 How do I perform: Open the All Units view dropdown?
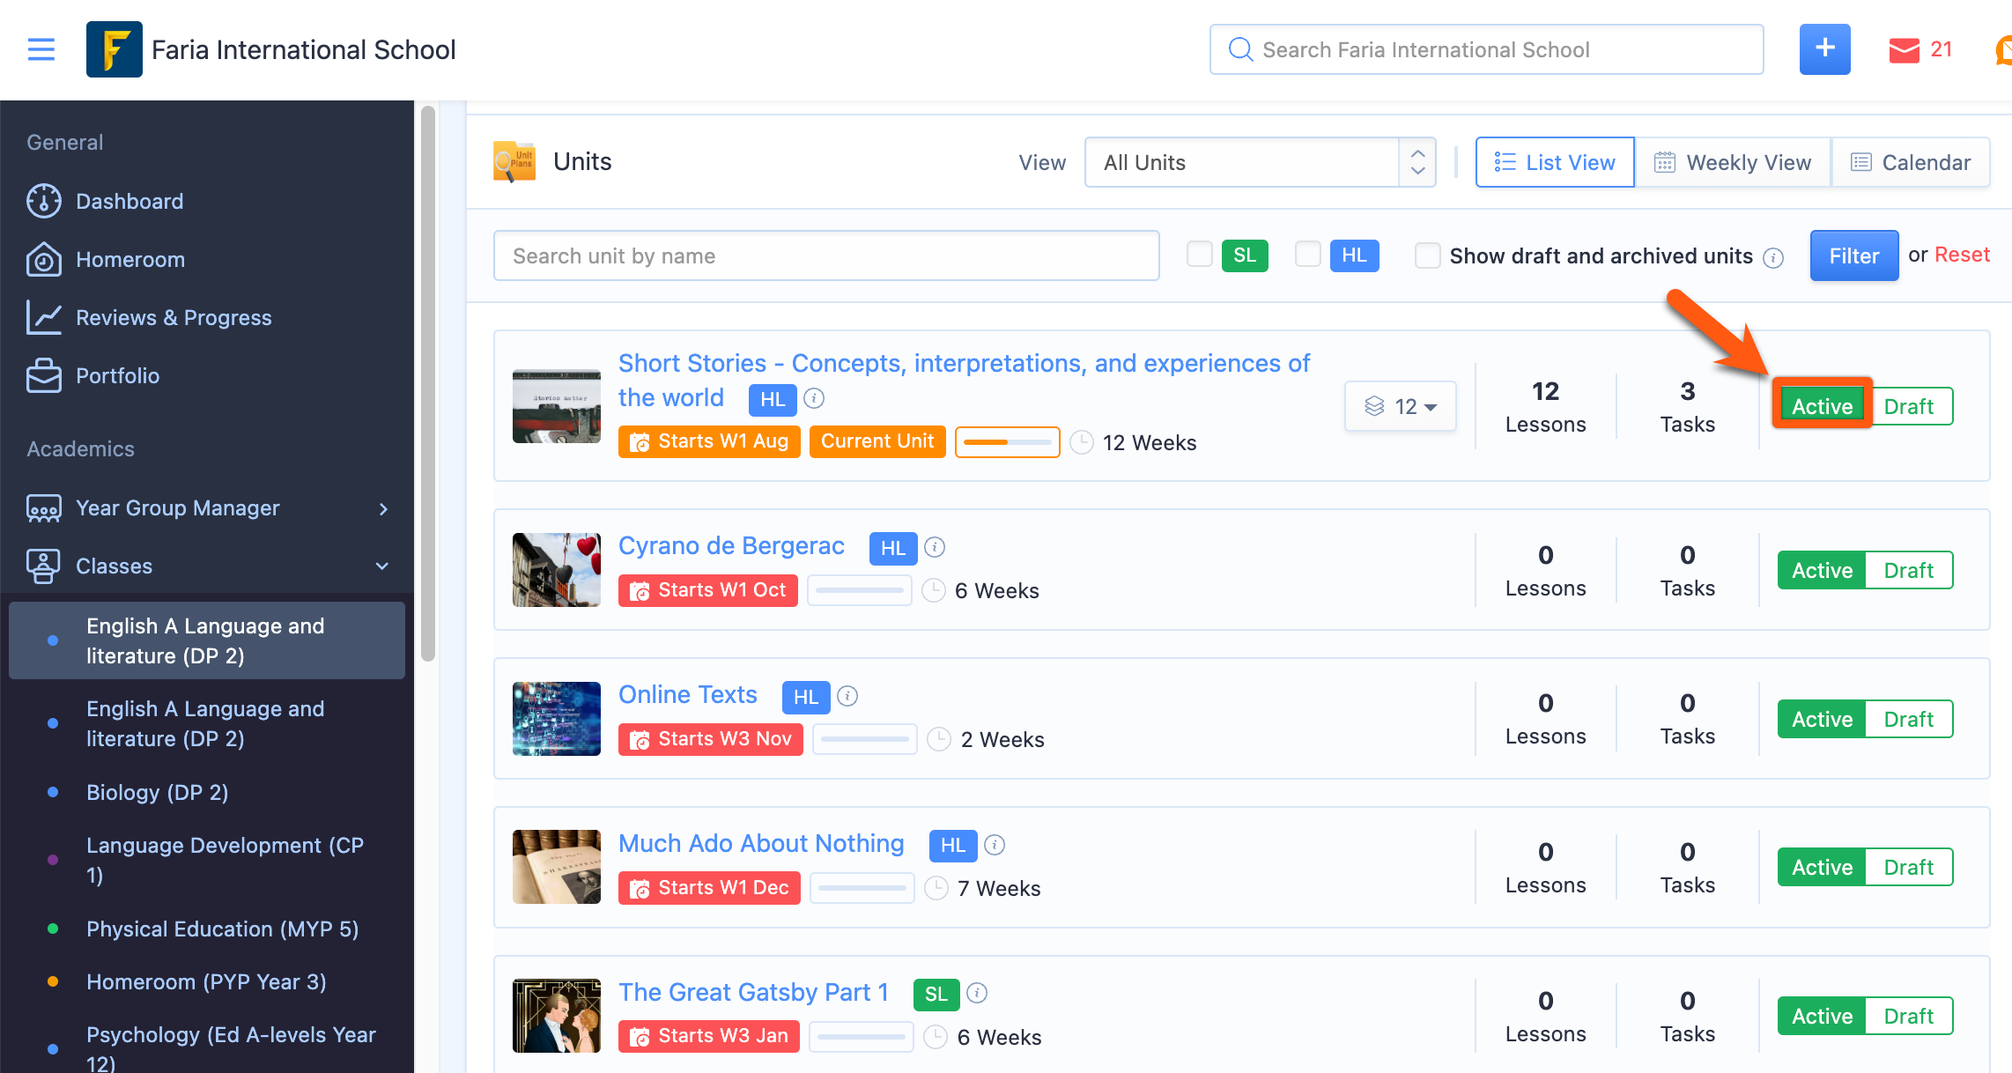(x=1260, y=162)
